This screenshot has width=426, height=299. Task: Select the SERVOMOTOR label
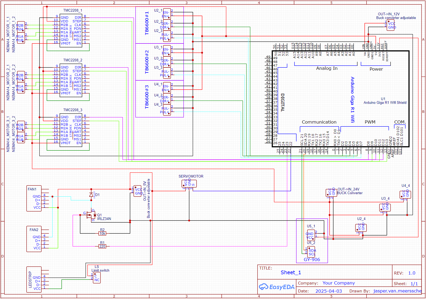coord(191,176)
